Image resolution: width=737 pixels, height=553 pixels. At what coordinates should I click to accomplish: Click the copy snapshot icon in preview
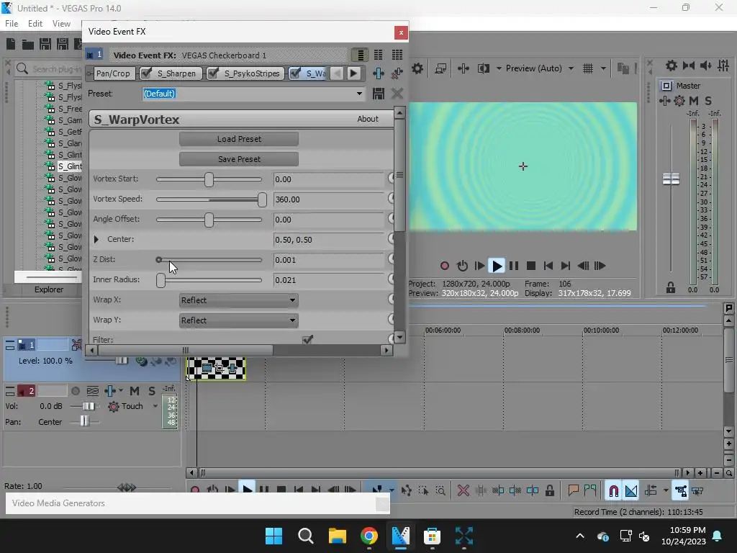623,68
